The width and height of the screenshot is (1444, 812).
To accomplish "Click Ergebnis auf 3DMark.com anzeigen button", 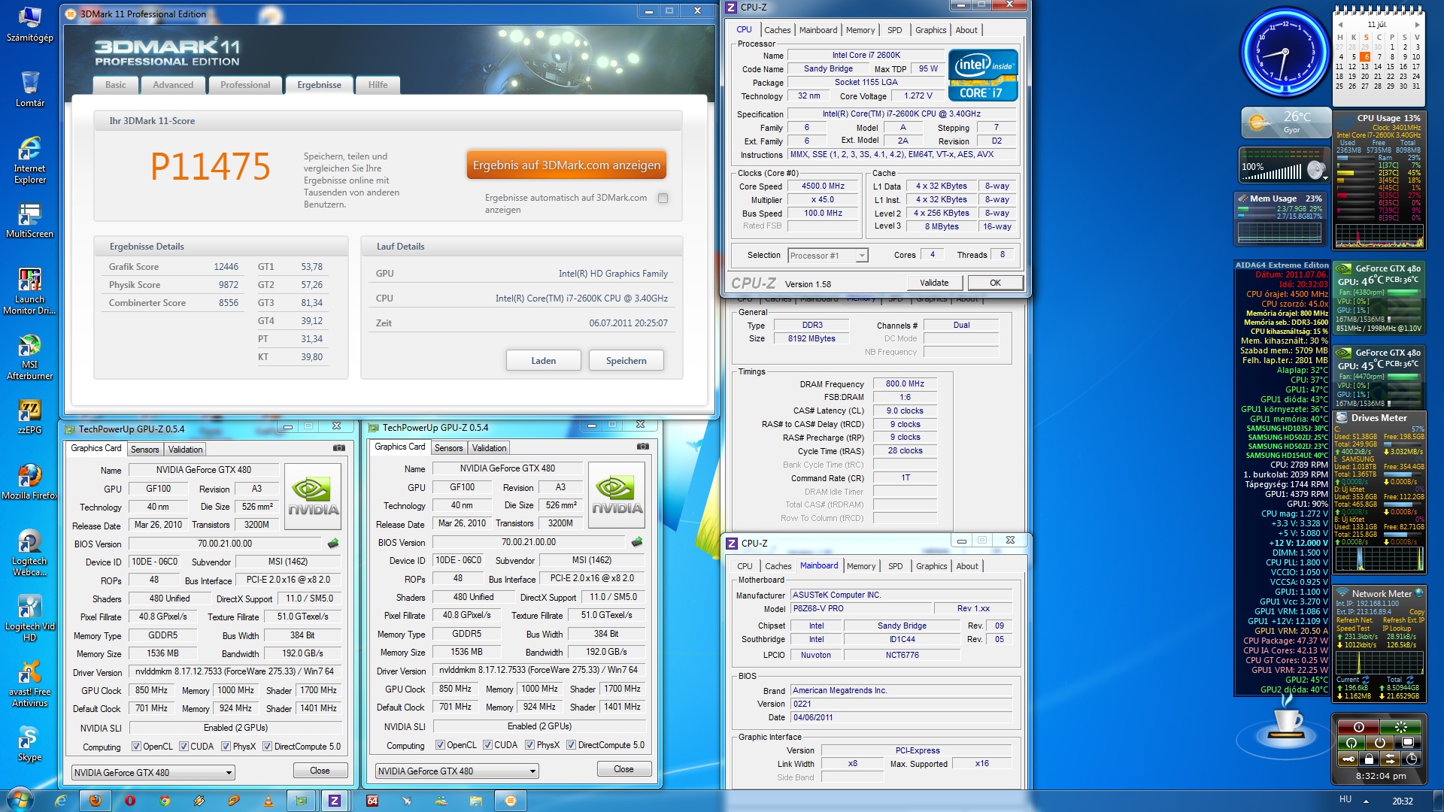I will 566,165.
